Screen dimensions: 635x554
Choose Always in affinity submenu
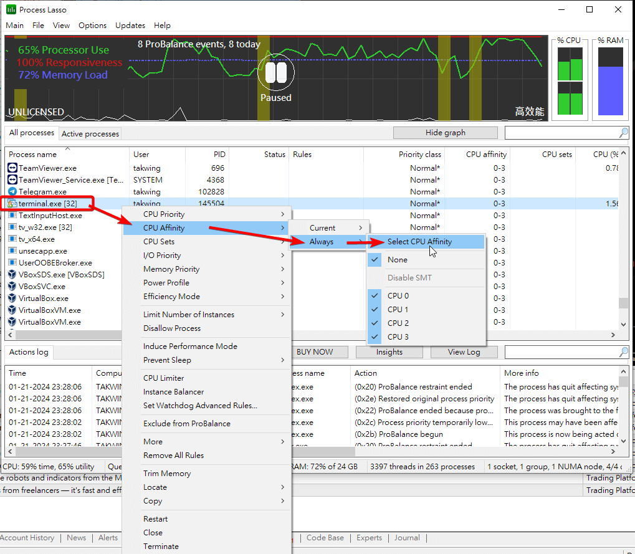point(329,242)
